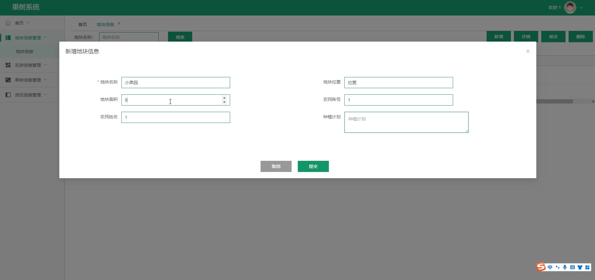Open the soft keyboard icon in IME bar

[x=572, y=267]
